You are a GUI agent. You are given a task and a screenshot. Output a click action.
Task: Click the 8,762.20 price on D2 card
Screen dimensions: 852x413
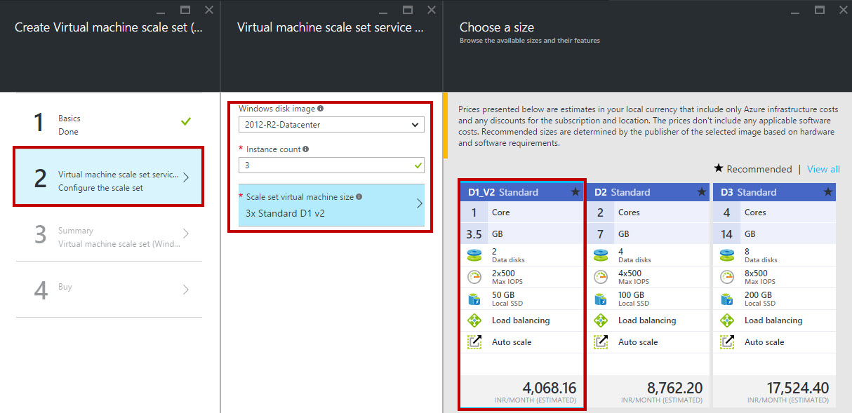(676, 388)
